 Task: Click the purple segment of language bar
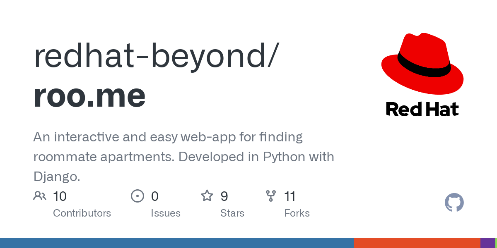[x=487, y=243]
